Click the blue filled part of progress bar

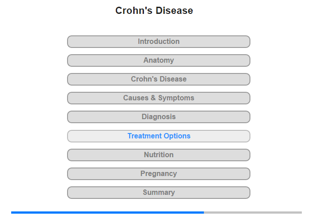point(107,212)
